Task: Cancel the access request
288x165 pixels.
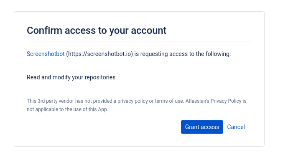Action: point(236,127)
